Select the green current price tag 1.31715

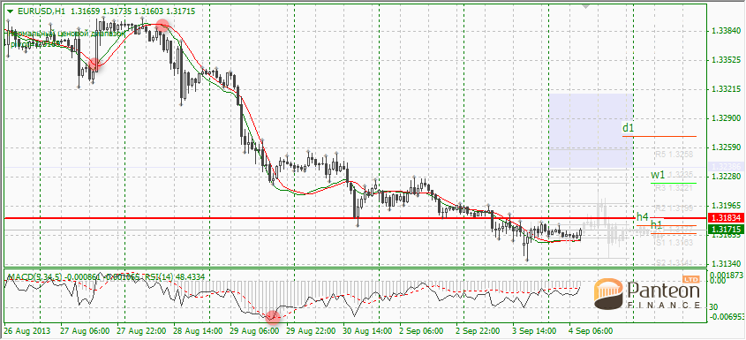(x=726, y=230)
